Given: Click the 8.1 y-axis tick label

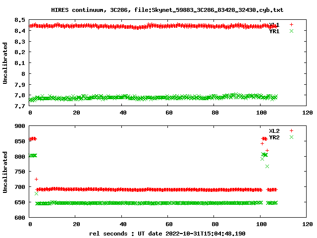Looking at the screenshot, I should (x=20, y=63).
